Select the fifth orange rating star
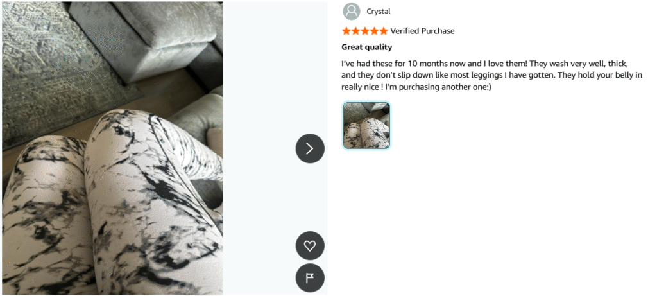This screenshot has width=657, height=296. click(x=384, y=31)
